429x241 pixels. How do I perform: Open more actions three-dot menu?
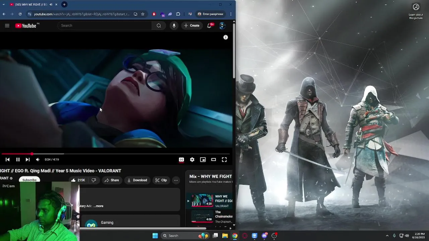[x=176, y=180]
